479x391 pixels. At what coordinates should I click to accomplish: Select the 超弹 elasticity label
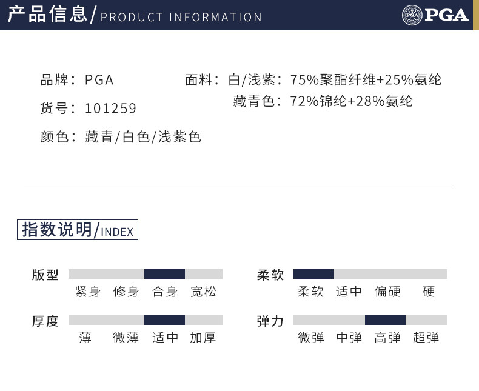[426, 338]
